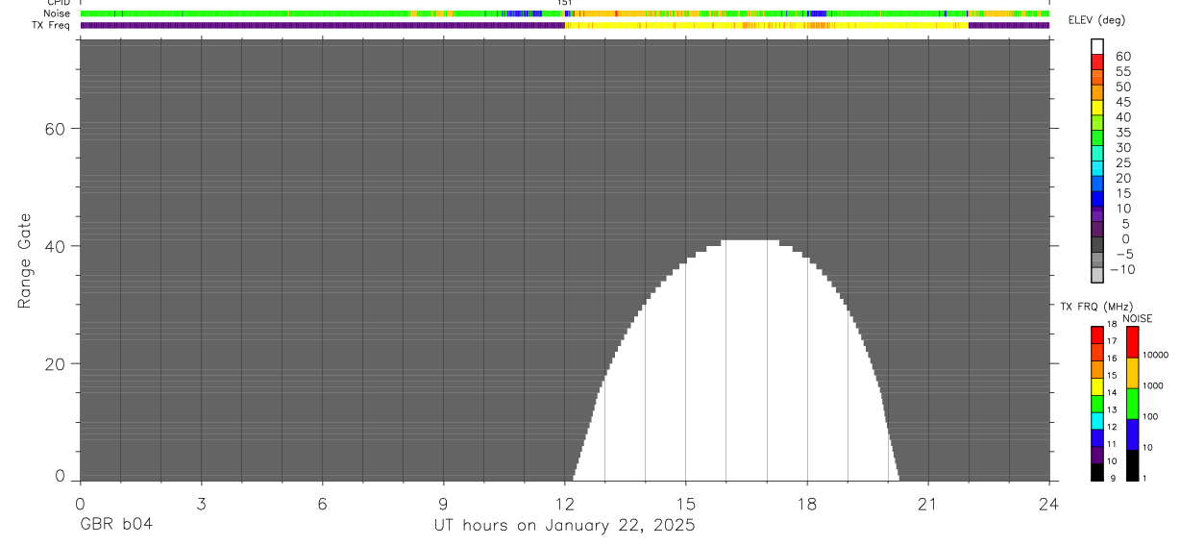This screenshot has height=545, width=1180.
Task: Click the white top swatch in ELEV legend
Action: 1097,47
